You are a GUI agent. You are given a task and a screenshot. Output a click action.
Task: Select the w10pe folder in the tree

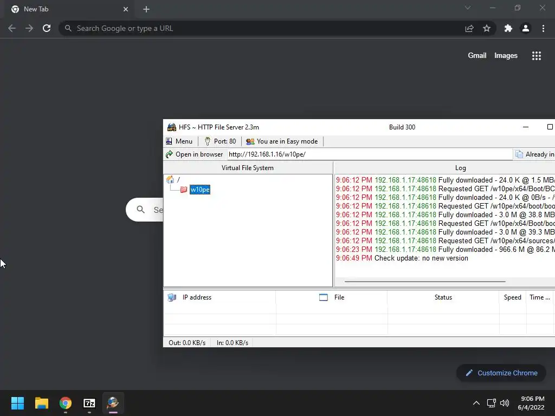(200, 190)
